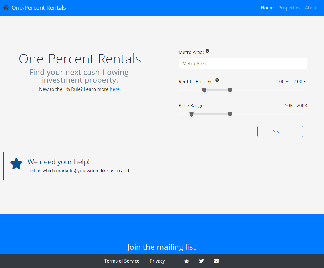Click the 'Join the mailing list' heading
The width and height of the screenshot is (324, 268).
click(x=161, y=247)
